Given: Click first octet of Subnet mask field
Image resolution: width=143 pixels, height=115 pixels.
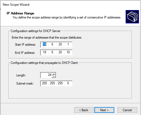Looking at the screenshot, I should coord(45,83).
